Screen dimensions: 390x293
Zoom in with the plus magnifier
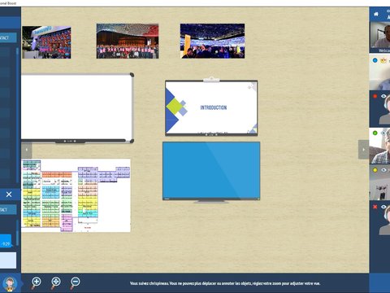tap(36, 282)
